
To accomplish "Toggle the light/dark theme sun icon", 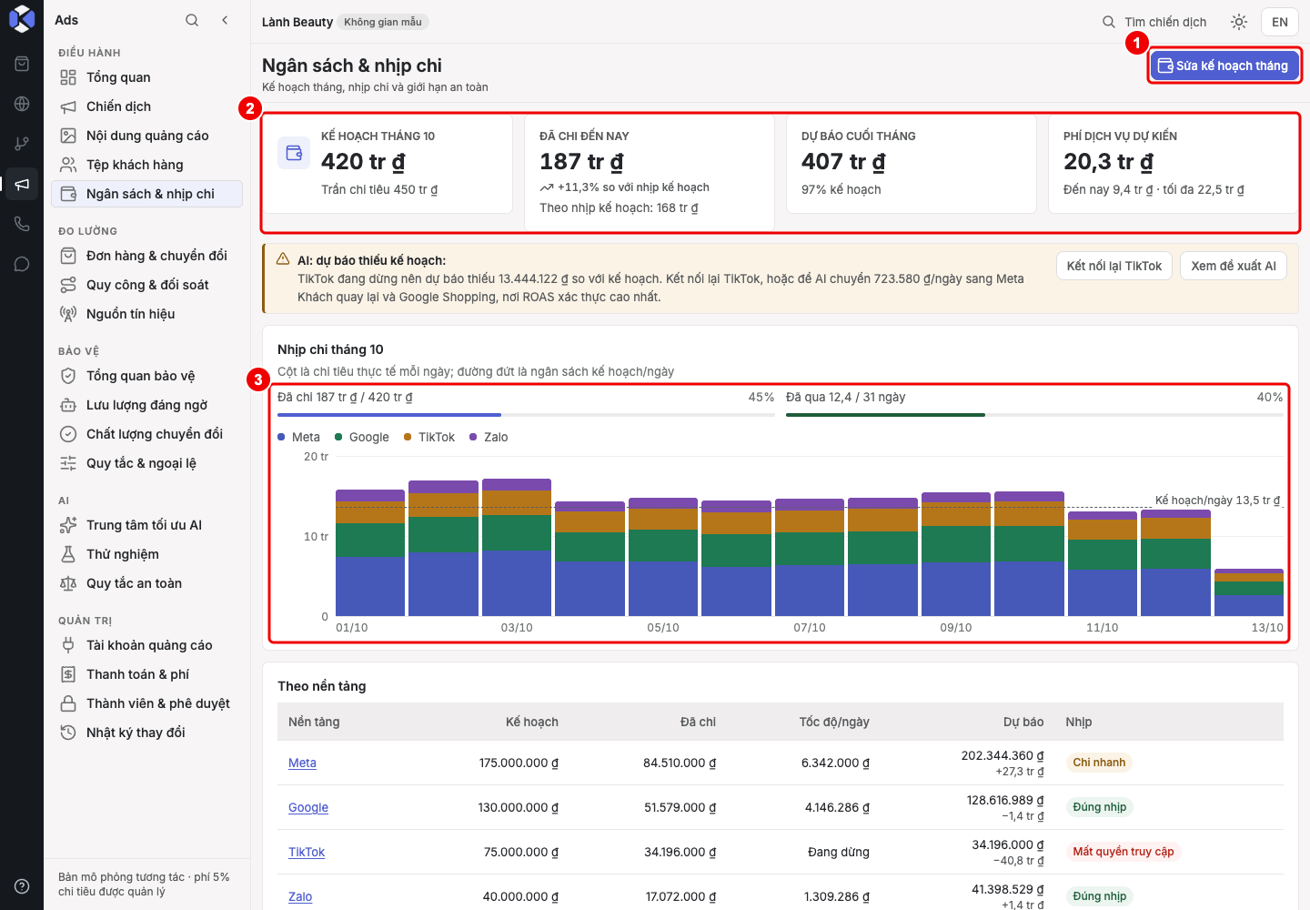I will [x=1239, y=22].
